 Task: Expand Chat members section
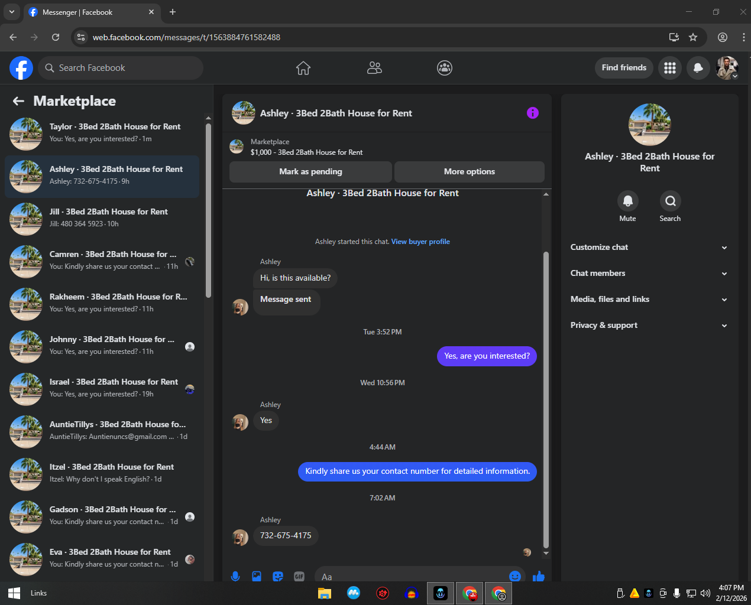click(649, 274)
